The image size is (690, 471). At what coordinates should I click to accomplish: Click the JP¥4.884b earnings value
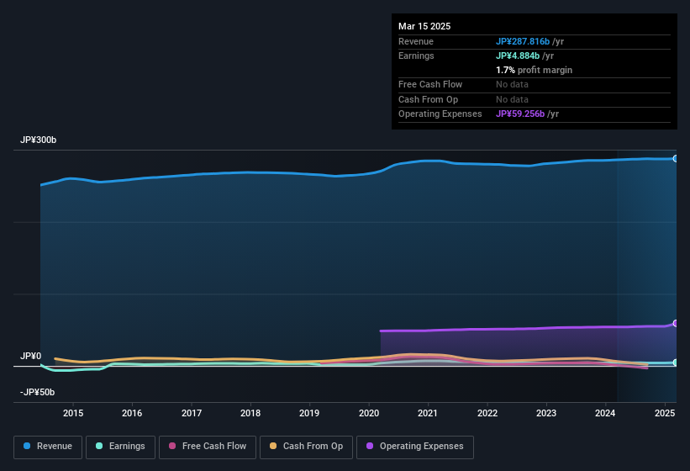click(x=518, y=56)
